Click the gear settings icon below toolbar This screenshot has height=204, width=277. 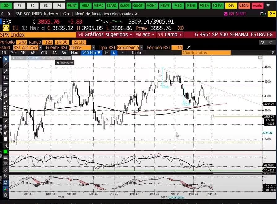(x=6, y=195)
